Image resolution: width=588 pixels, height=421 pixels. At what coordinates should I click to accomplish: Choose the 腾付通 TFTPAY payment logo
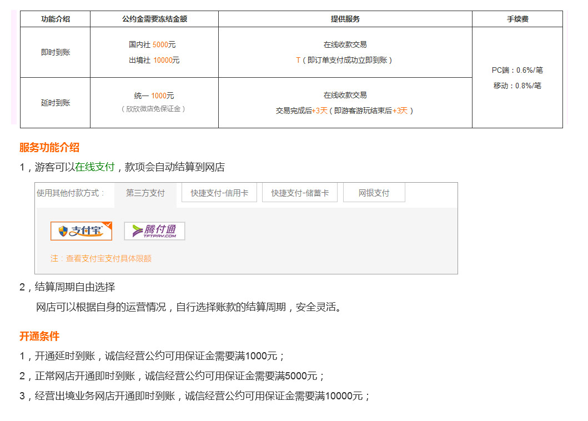pos(154,231)
